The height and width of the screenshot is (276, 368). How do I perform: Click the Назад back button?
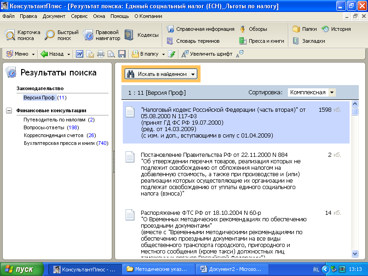pyautogui.click(x=52, y=54)
